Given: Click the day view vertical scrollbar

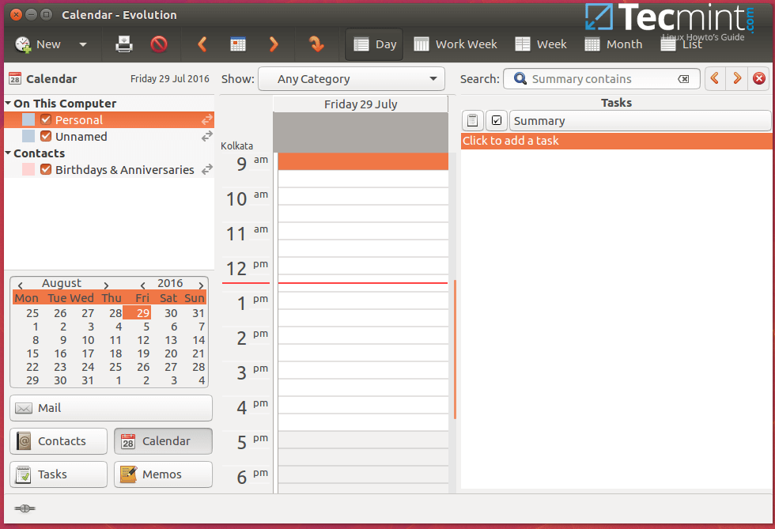Looking at the screenshot, I should click(x=455, y=349).
